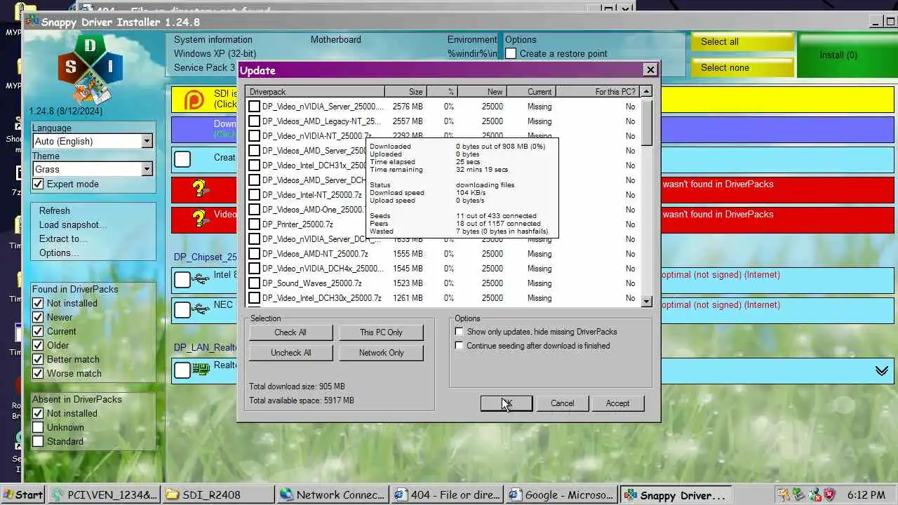Open Options... in the left panel

tap(59, 252)
